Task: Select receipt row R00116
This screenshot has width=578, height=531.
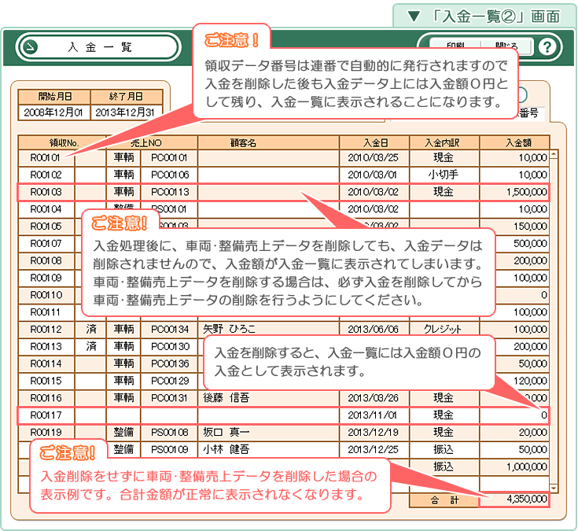Action: point(283,398)
